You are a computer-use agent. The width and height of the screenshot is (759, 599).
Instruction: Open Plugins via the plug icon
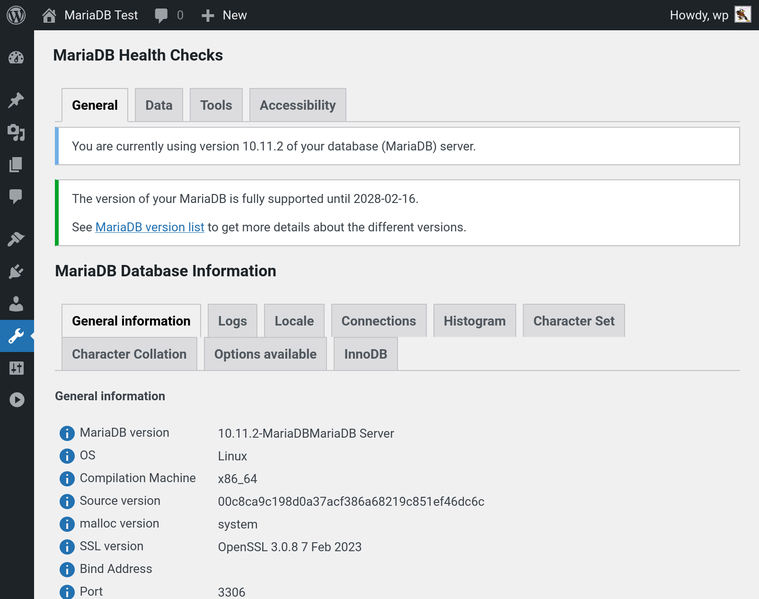pyautogui.click(x=16, y=272)
